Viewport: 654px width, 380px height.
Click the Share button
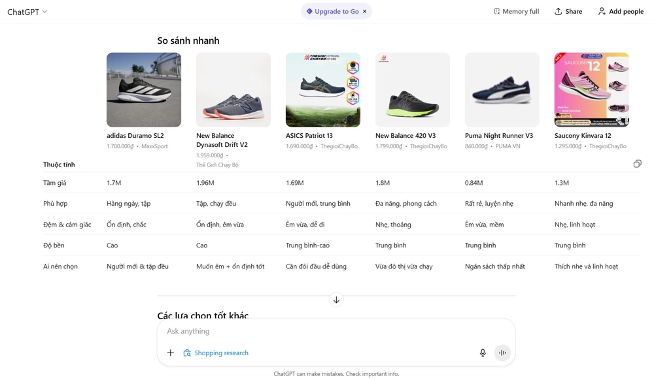(x=568, y=12)
